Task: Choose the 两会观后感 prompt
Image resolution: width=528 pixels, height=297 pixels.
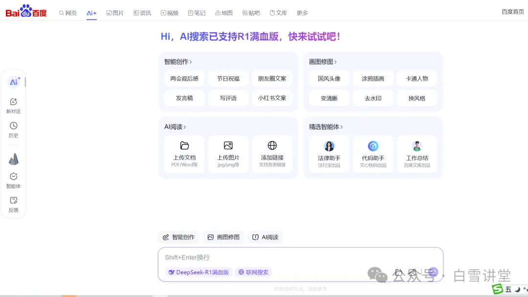Action: (x=184, y=79)
